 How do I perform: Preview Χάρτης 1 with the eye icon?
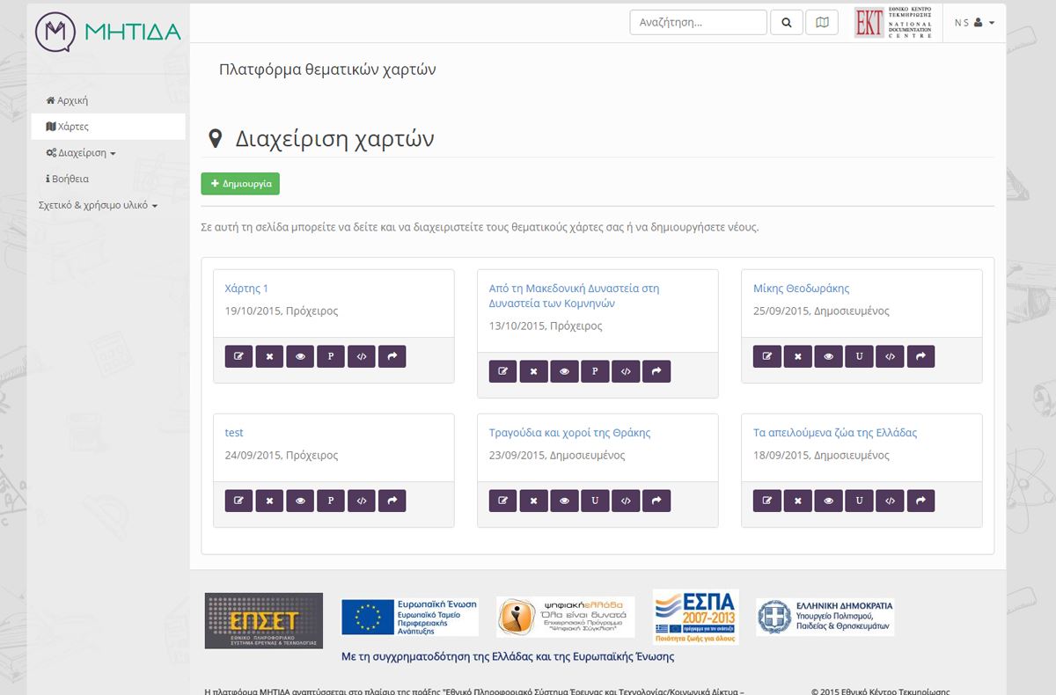click(x=300, y=356)
